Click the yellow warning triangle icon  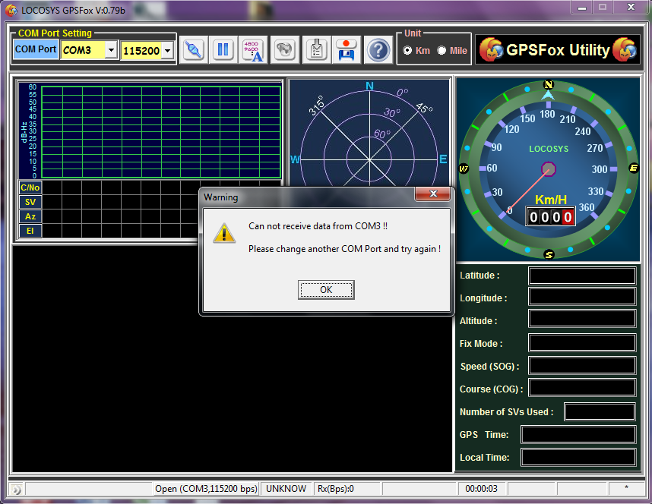tap(224, 234)
